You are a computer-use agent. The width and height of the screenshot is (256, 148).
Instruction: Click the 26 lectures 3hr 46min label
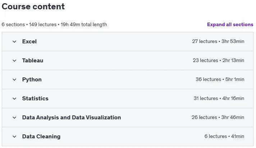coord(218,117)
